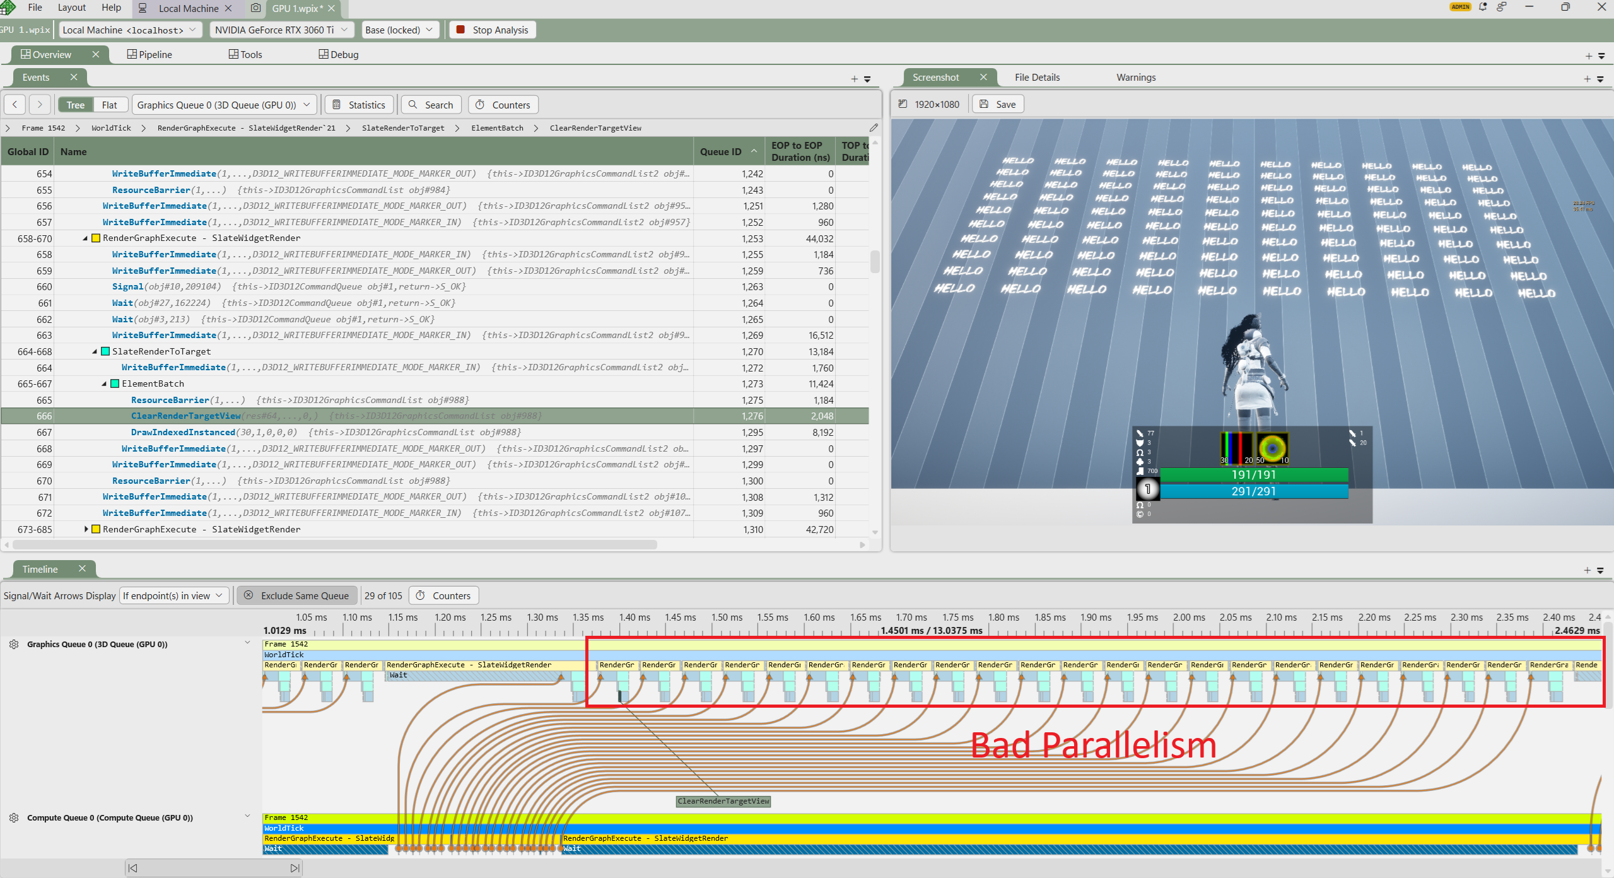Click the Events horizontal scrollbar
1614x878 pixels.
tap(334, 544)
